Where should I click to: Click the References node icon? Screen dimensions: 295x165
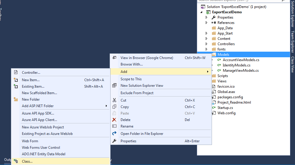pos(214,22)
